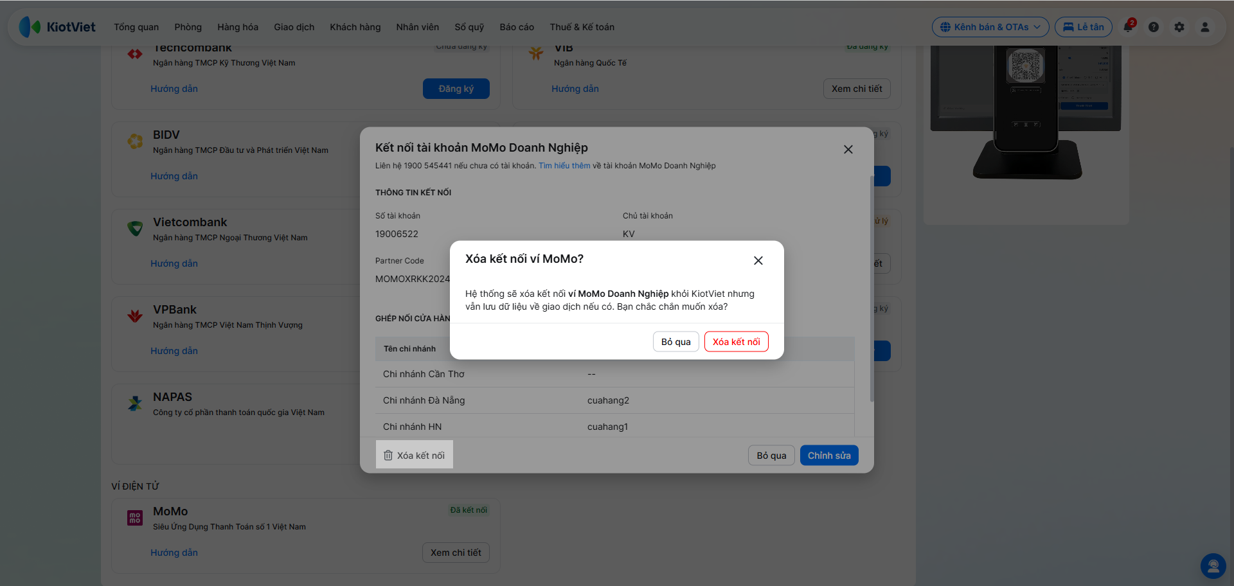Close the Xóa kết nối ví MoMo dialog
Viewport: 1234px width, 586px height.
pos(758,260)
